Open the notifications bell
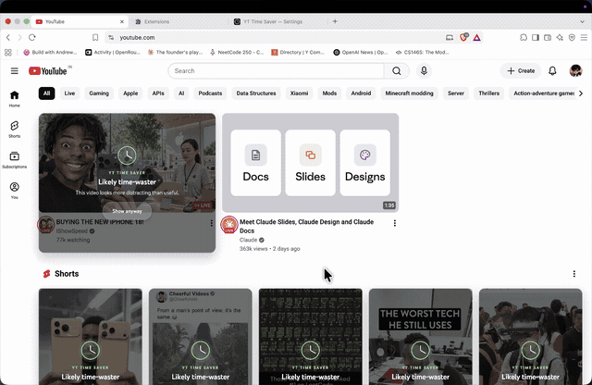Viewport: 592px width, 385px height. (x=552, y=70)
